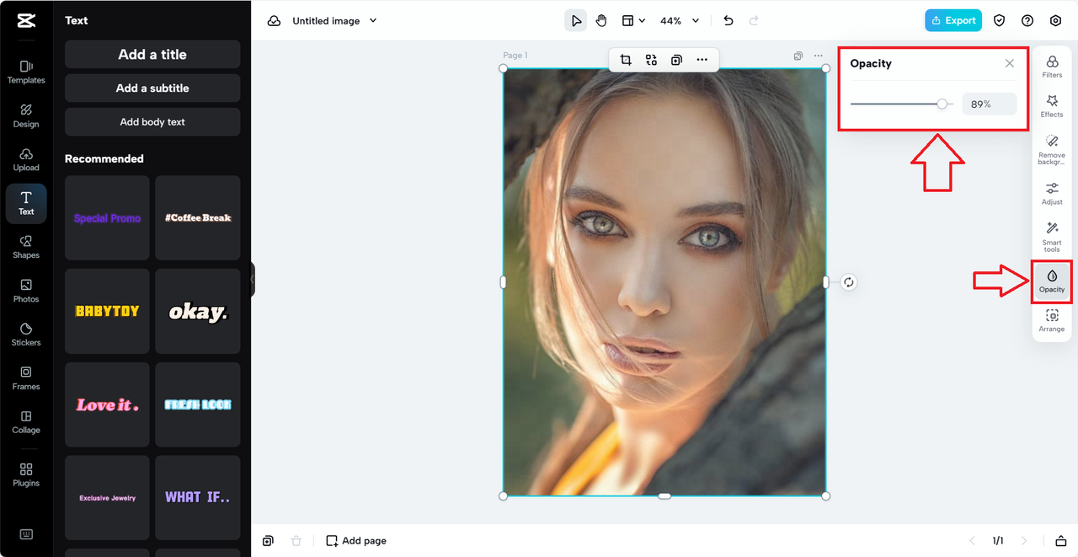The height and width of the screenshot is (557, 1078).
Task: Select the Opacity tool in right toolbar
Action: [x=1052, y=281]
